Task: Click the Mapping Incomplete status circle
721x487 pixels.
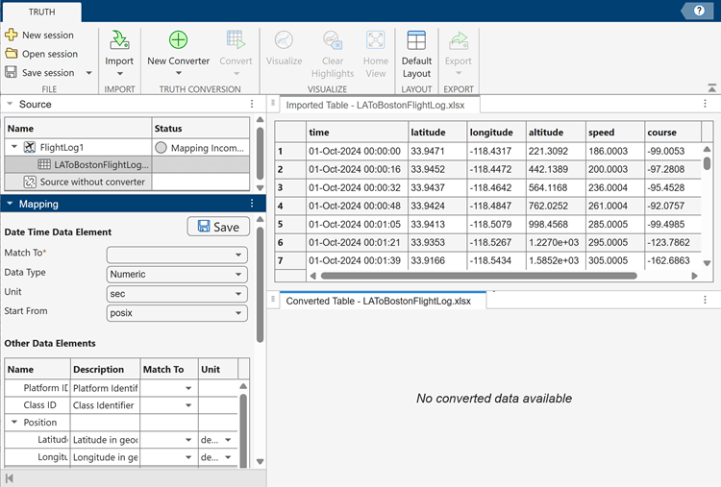Action: tap(161, 148)
